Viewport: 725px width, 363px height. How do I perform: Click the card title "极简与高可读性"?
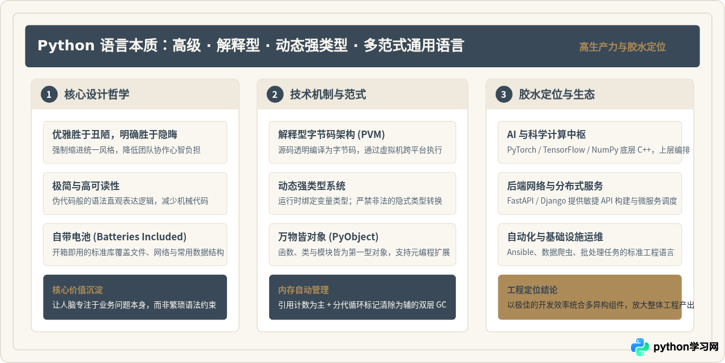click(x=86, y=186)
